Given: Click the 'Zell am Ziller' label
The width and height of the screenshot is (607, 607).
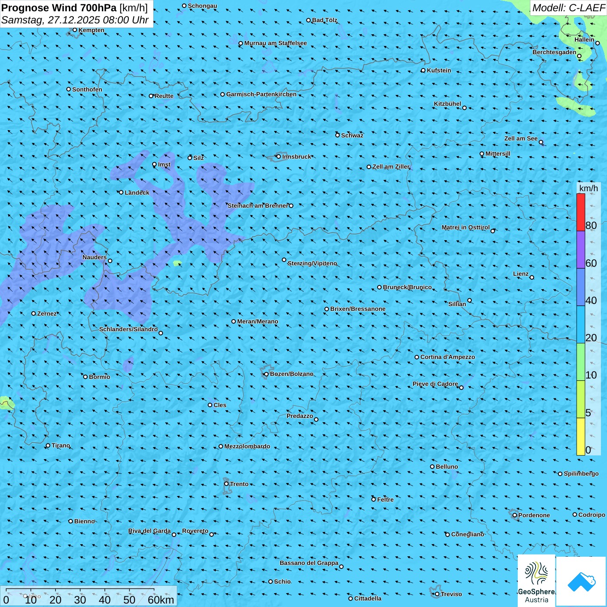Looking at the screenshot, I should tap(391, 166).
